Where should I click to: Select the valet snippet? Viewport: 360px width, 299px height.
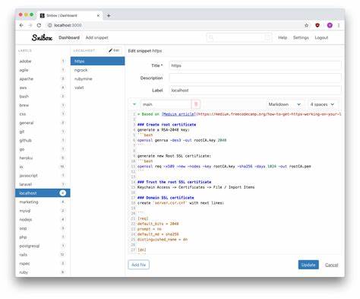coord(97,87)
